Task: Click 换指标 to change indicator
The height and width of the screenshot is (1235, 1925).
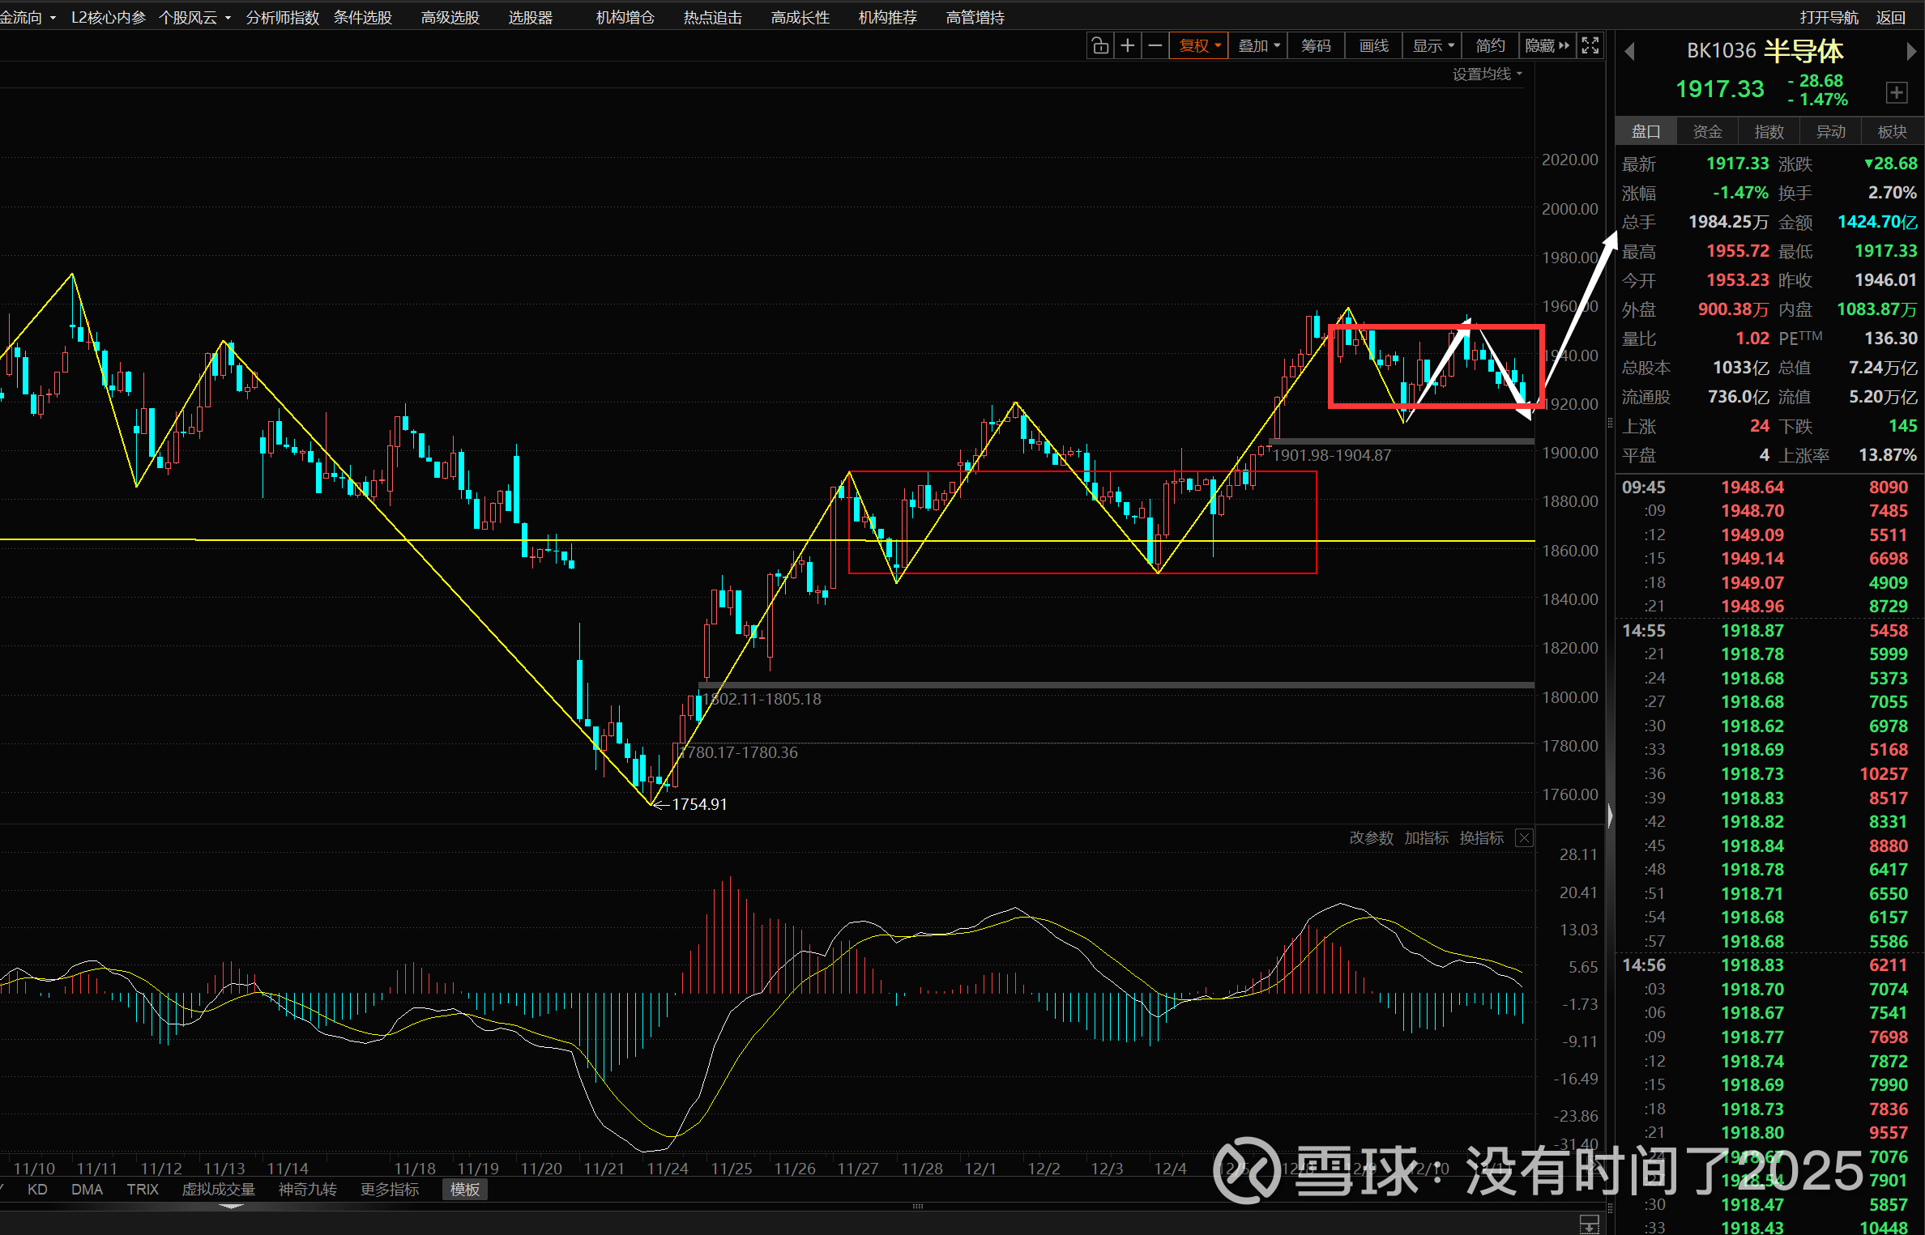Action: 1481,838
